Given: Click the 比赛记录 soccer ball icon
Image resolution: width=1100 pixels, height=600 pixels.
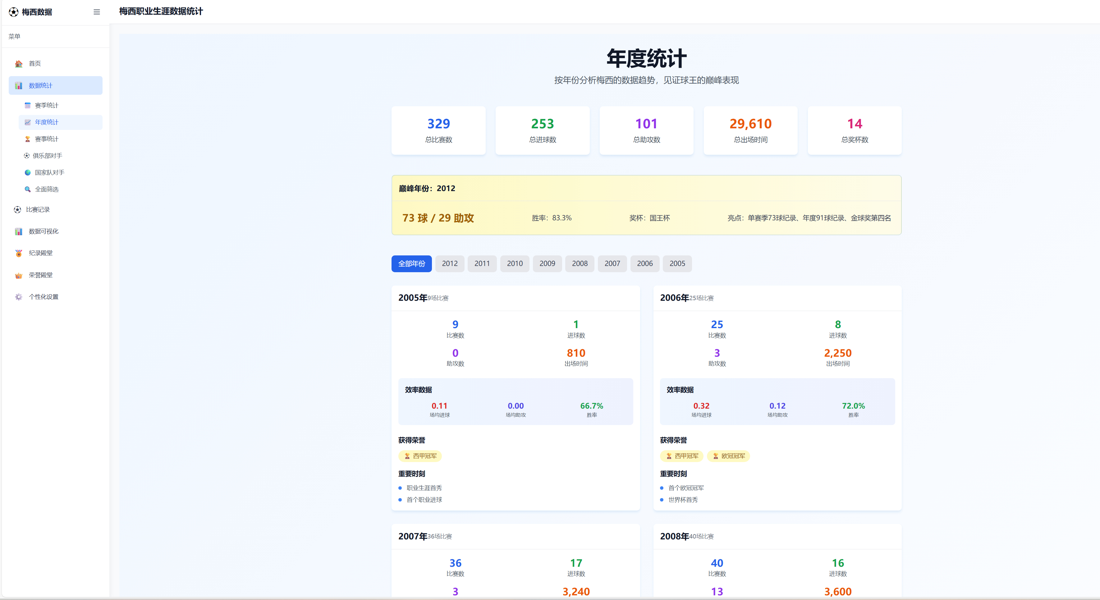Looking at the screenshot, I should pos(17,210).
